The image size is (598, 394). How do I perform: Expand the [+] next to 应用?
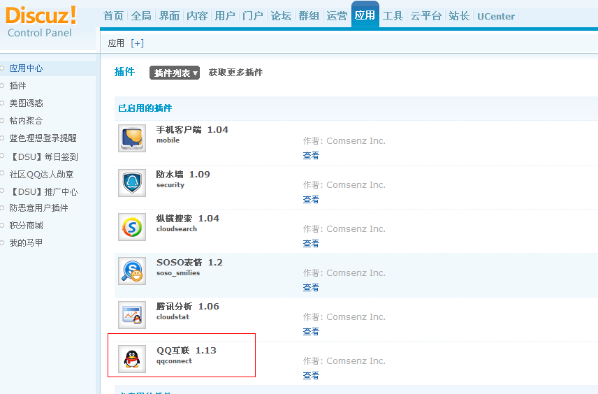click(138, 43)
